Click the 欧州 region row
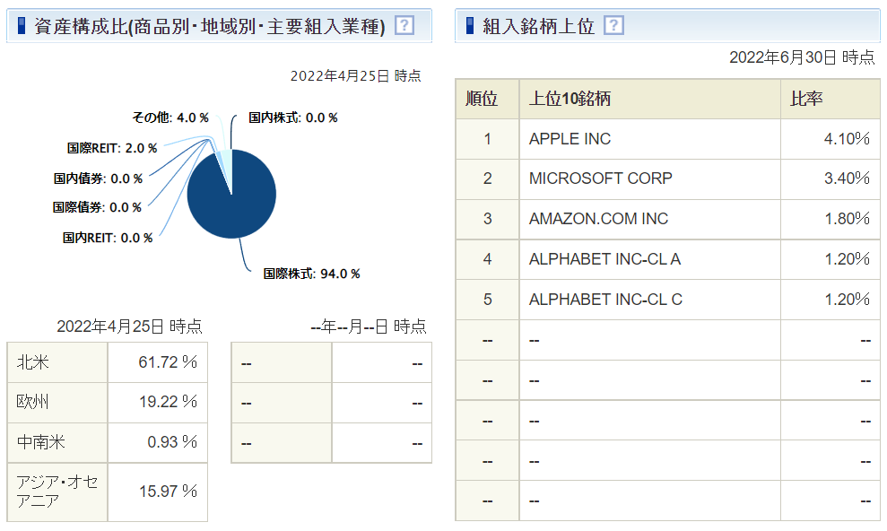The height and width of the screenshot is (531, 887). click(x=107, y=402)
